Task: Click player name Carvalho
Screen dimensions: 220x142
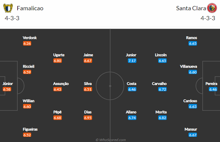Action: tap(159, 84)
